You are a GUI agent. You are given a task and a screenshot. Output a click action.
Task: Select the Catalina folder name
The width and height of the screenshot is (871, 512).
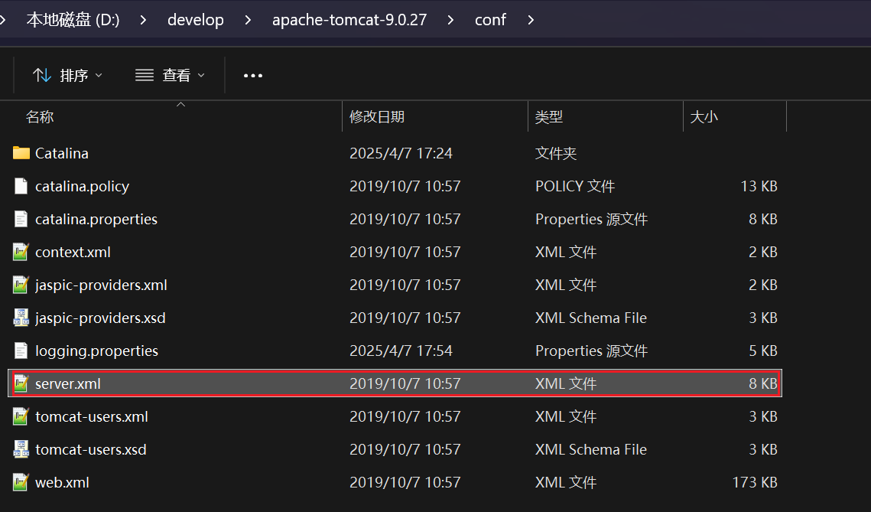click(x=62, y=153)
